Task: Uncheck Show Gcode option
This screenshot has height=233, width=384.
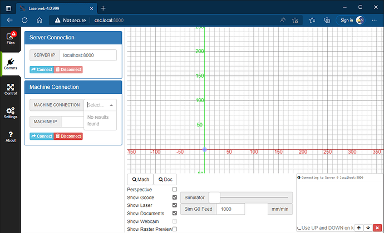Action: click(x=175, y=197)
